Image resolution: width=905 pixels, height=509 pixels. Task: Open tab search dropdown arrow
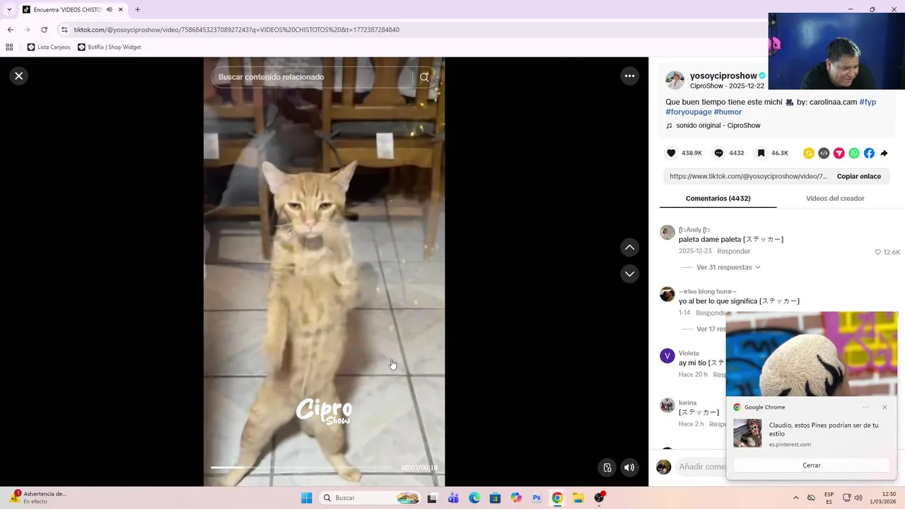(x=9, y=10)
